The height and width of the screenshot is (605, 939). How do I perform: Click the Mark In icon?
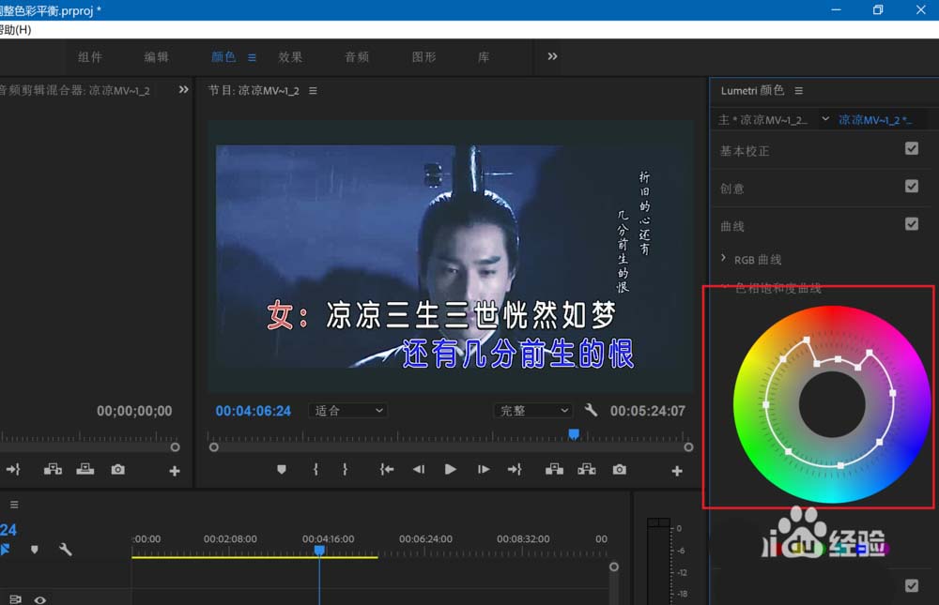click(316, 469)
